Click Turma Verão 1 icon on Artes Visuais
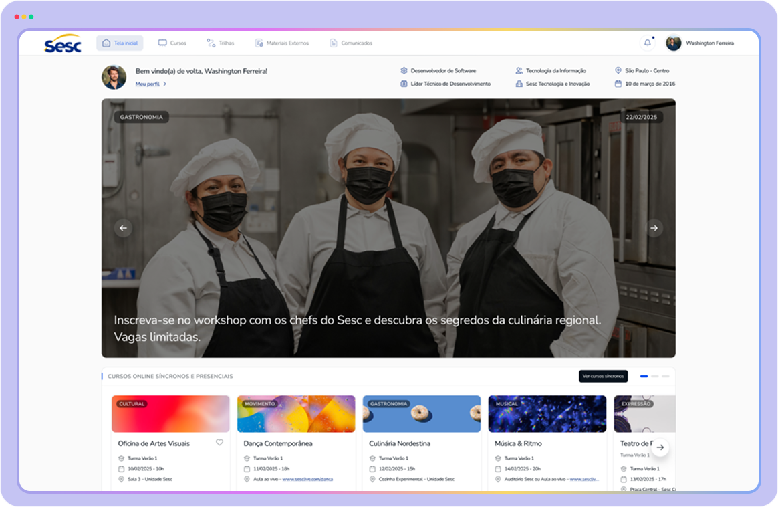778x507 pixels. point(121,458)
